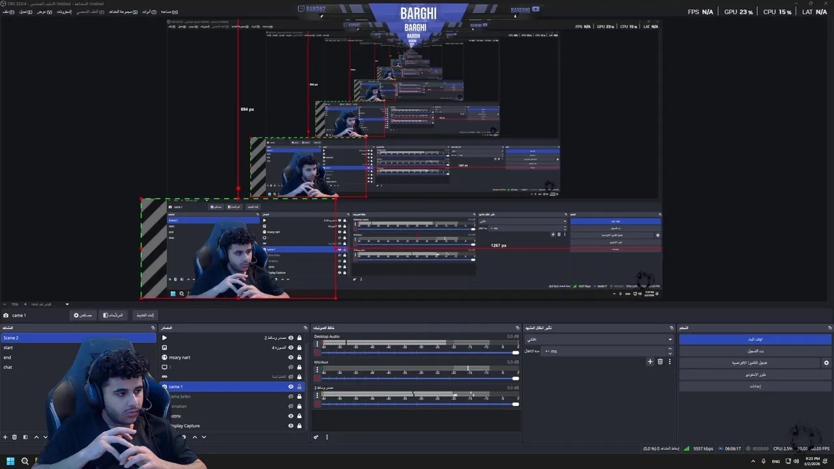Image resolution: width=834 pixels, height=469 pixels.
Task: Open the audio mixer's bottom kebab menu
Action: (x=327, y=437)
